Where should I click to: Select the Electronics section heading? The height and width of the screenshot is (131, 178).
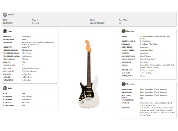130,84
